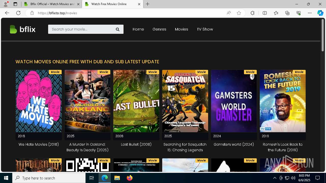Open the Extensions menu
The height and width of the screenshot is (183, 326).
252,13
